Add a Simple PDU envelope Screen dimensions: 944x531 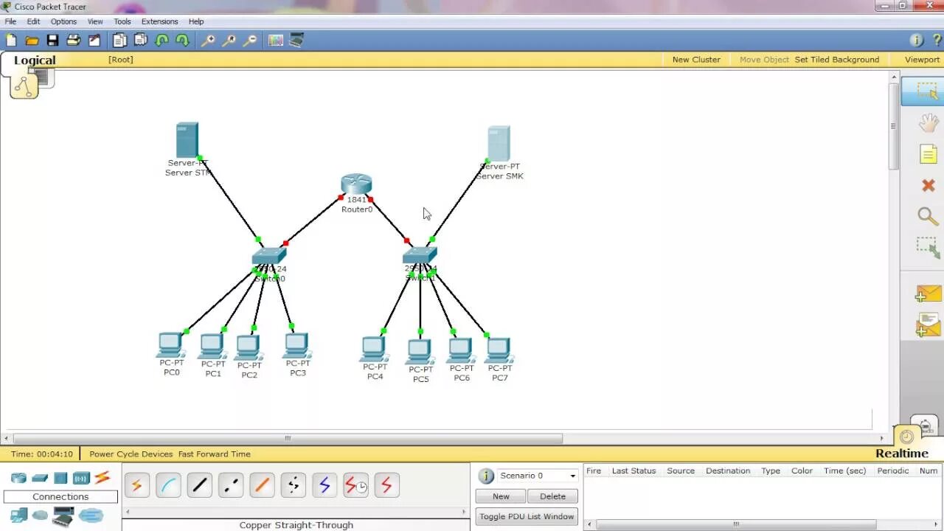click(x=928, y=294)
